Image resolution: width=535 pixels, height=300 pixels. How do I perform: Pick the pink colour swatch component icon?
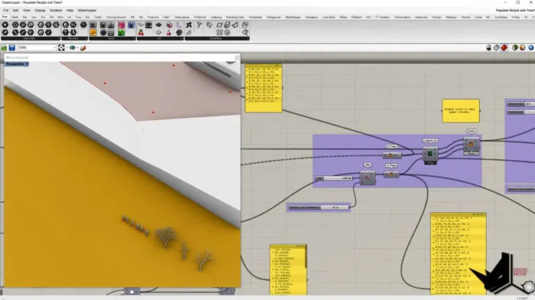click(x=121, y=25)
